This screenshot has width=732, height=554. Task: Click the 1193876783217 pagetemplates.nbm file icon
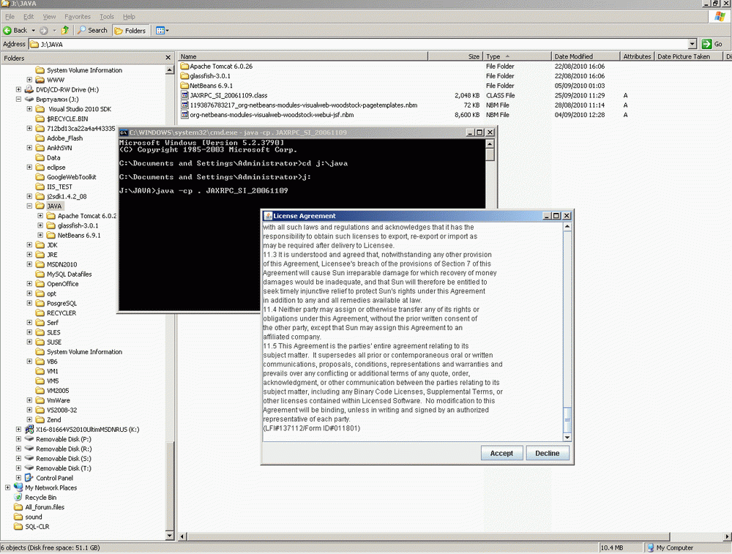(184, 105)
